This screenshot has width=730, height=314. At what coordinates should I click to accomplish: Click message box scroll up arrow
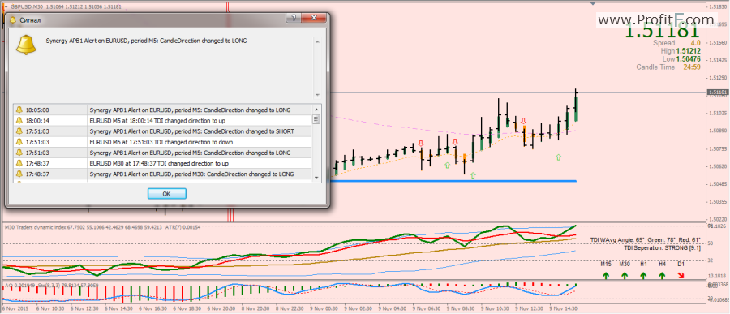pos(317,42)
